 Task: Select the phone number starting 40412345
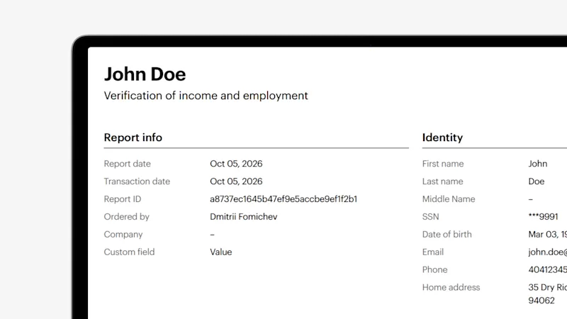click(x=547, y=270)
